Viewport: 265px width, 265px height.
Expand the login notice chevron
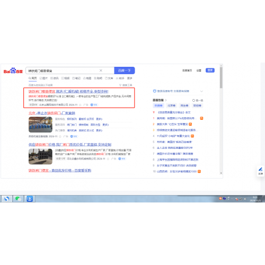pyautogui.click(x=201, y=91)
